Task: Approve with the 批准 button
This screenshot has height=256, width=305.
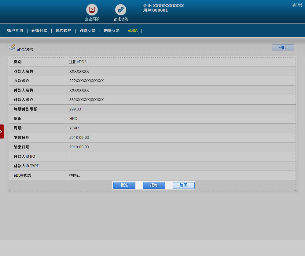Action: [x=124, y=185]
